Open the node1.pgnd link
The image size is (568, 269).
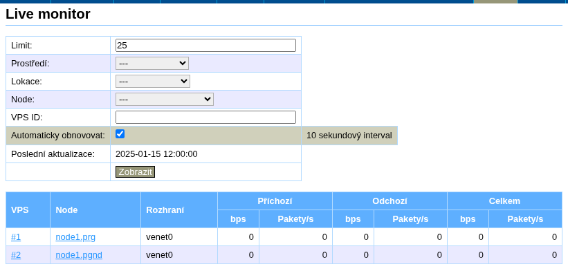click(79, 255)
